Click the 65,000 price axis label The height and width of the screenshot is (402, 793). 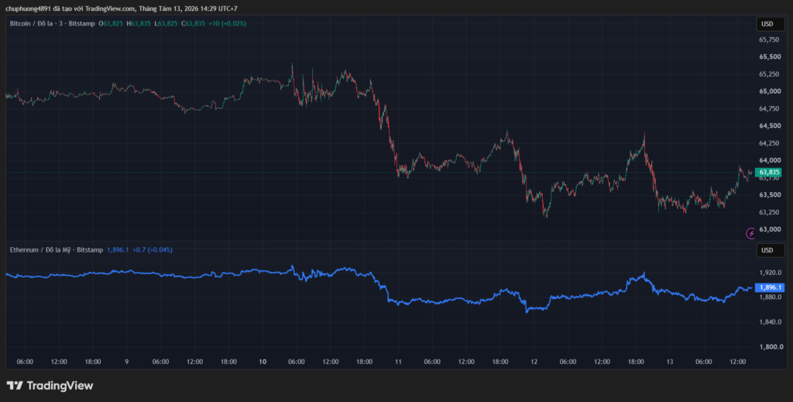769,91
